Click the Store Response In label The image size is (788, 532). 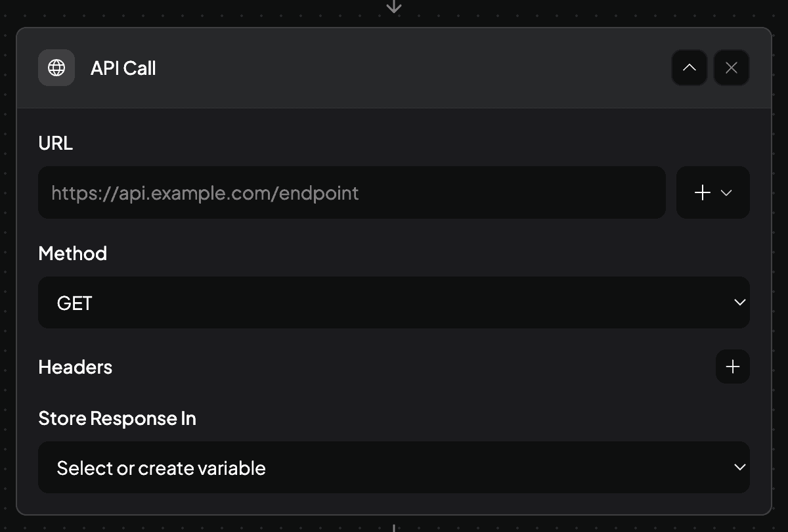117,418
